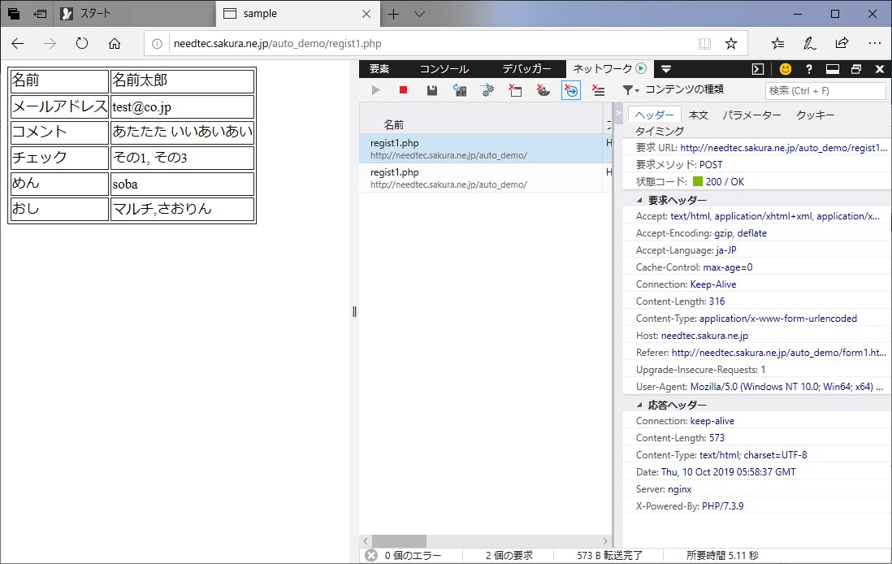Start network profiling with the play icon
Screen dimensions: 892x564
pos(375,90)
